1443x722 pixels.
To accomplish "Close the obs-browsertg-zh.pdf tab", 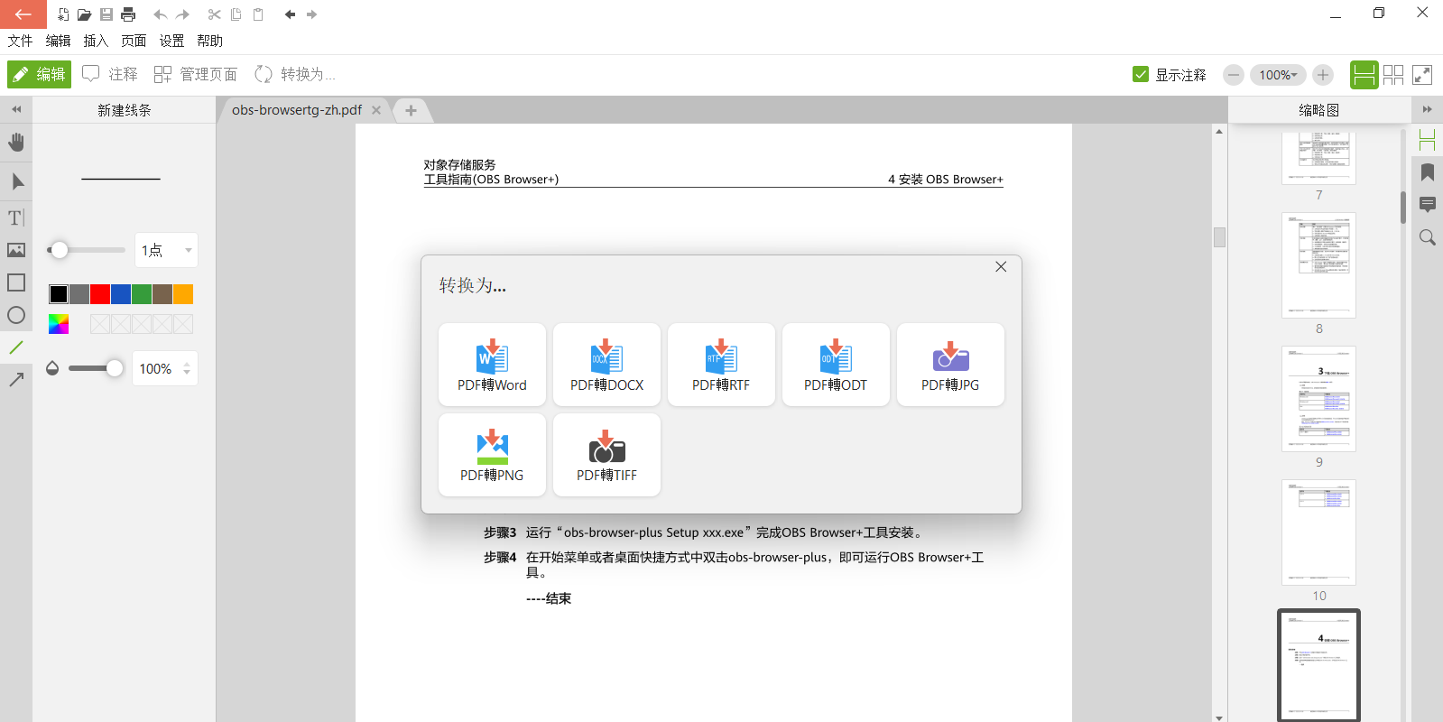I will tap(376, 110).
